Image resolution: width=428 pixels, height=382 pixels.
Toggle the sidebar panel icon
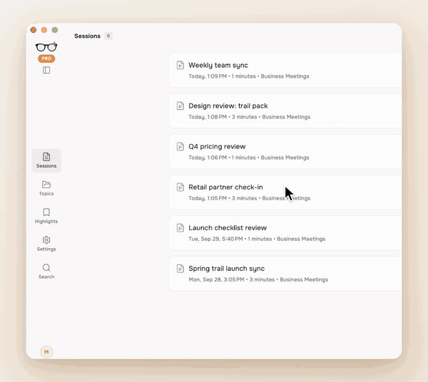point(46,71)
